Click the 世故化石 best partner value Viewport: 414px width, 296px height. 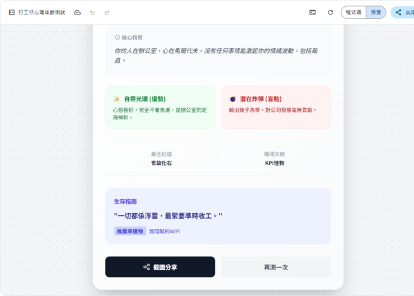(x=161, y=164)
